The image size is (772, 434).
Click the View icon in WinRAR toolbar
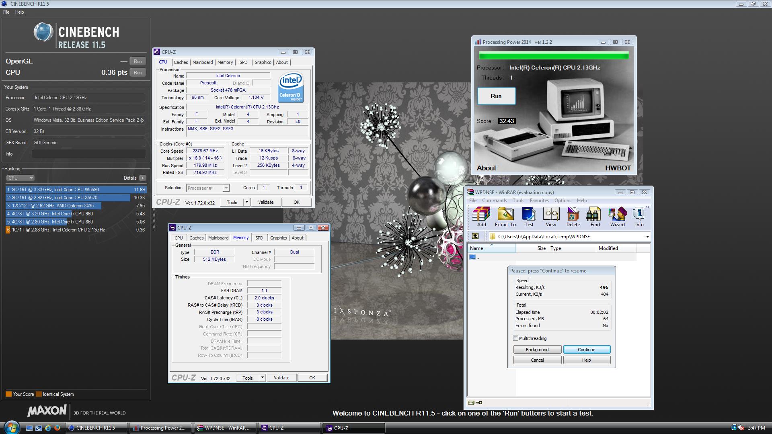point(551,217)
